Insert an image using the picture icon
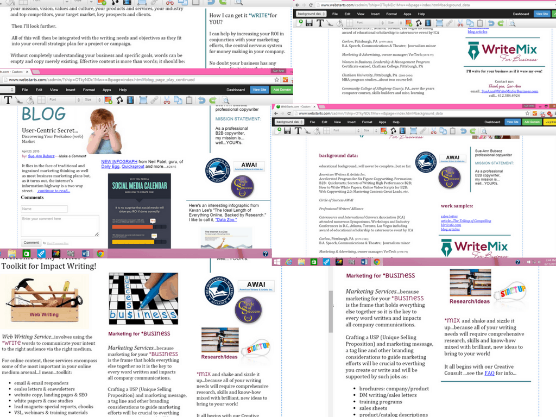This screenshot has height=417, width=556. [109, 100]
